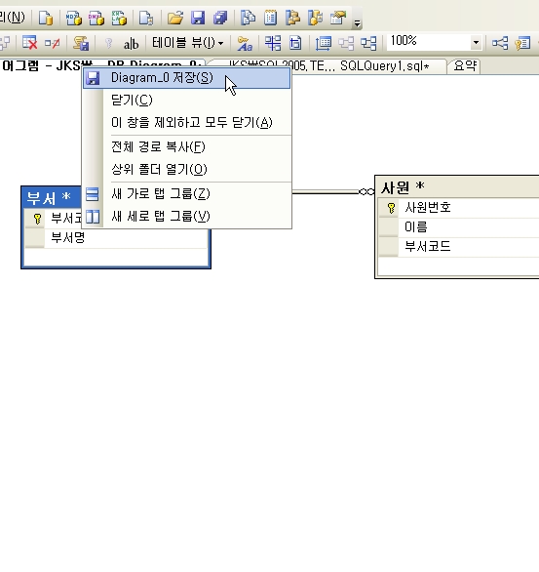Choose 새 가로 탭 그룹(Z)
This screenshot has width=539, height=572.
coord(186,193)
